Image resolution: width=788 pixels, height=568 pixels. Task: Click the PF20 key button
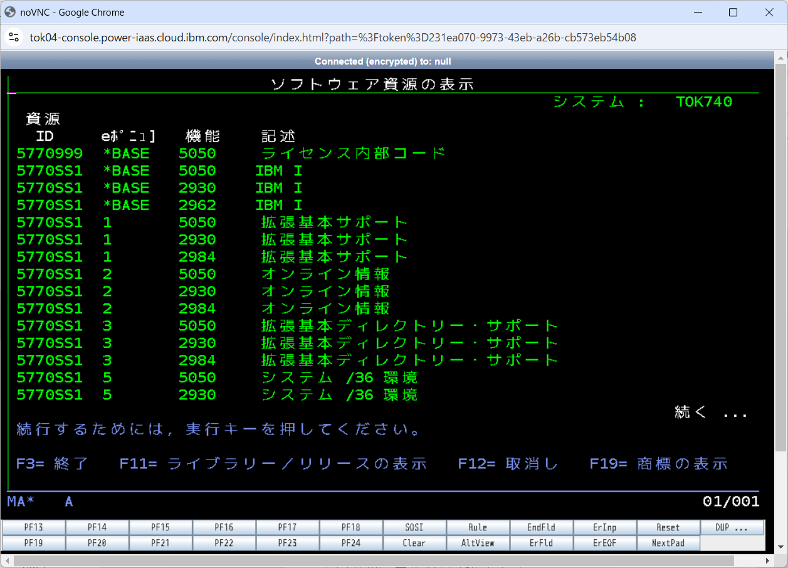point(97,543)
